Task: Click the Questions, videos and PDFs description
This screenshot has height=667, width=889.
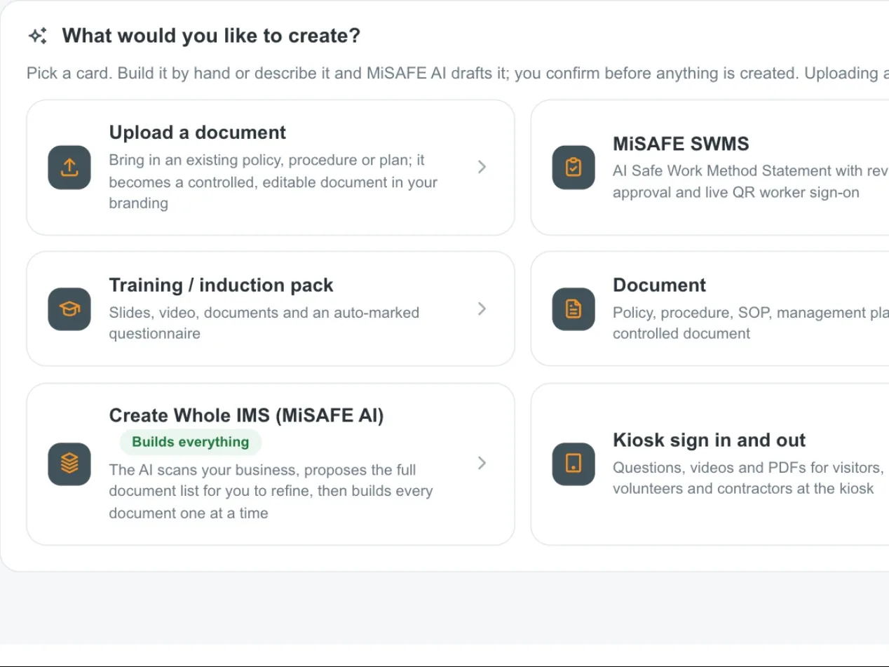Action: pyautogui.click(x=747, y=478)
